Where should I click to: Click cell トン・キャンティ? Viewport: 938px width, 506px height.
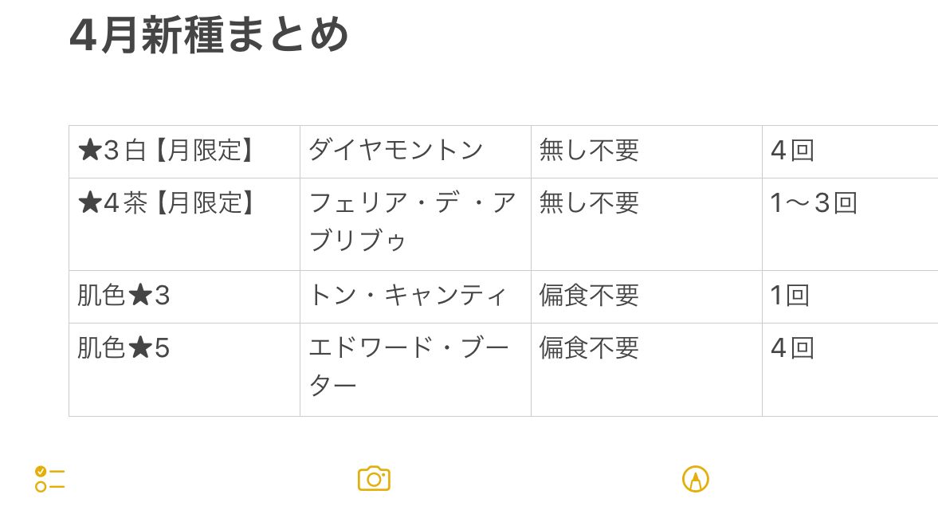tap(415, 296)
